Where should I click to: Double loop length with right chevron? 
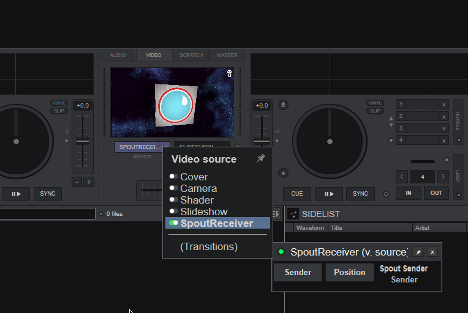pos(443,177)
